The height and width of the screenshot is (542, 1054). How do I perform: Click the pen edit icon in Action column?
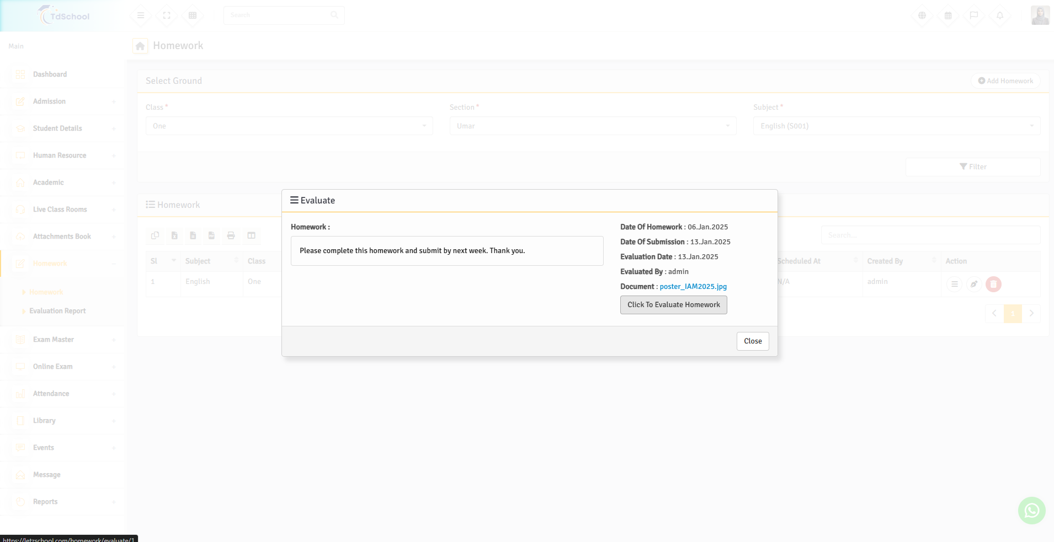tap(974, 284)
